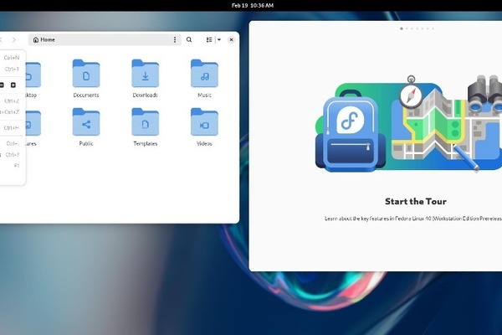This screenshot has width=502, height=335.
Task: Choose the Help menu item with F1
Action: click(16, 166)
